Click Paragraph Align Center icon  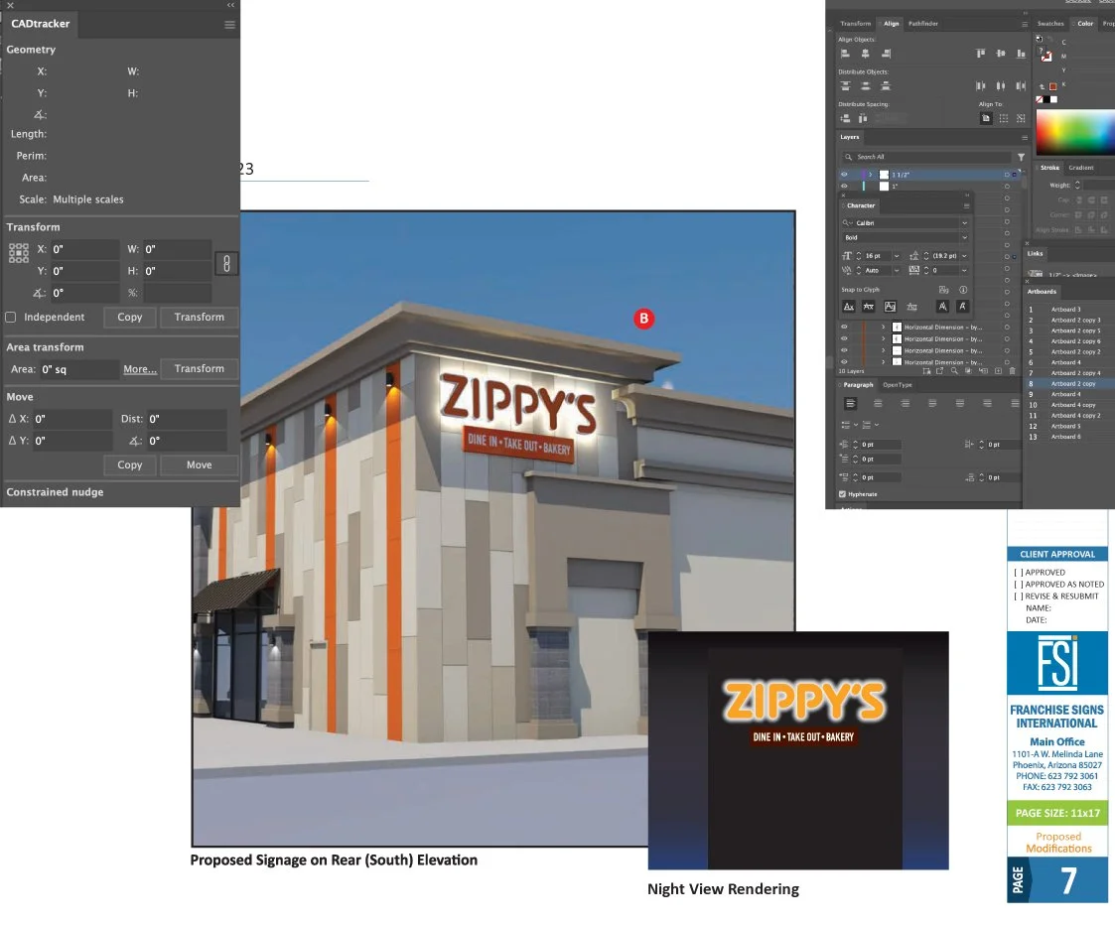coord(878,404)
